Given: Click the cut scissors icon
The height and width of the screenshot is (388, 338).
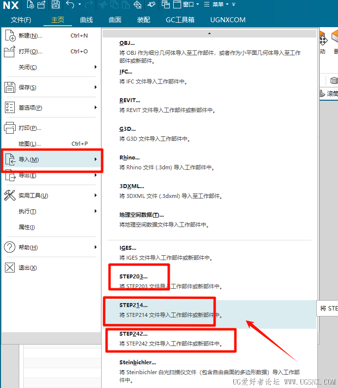Looking at the screenshot, I should [103, 4].
